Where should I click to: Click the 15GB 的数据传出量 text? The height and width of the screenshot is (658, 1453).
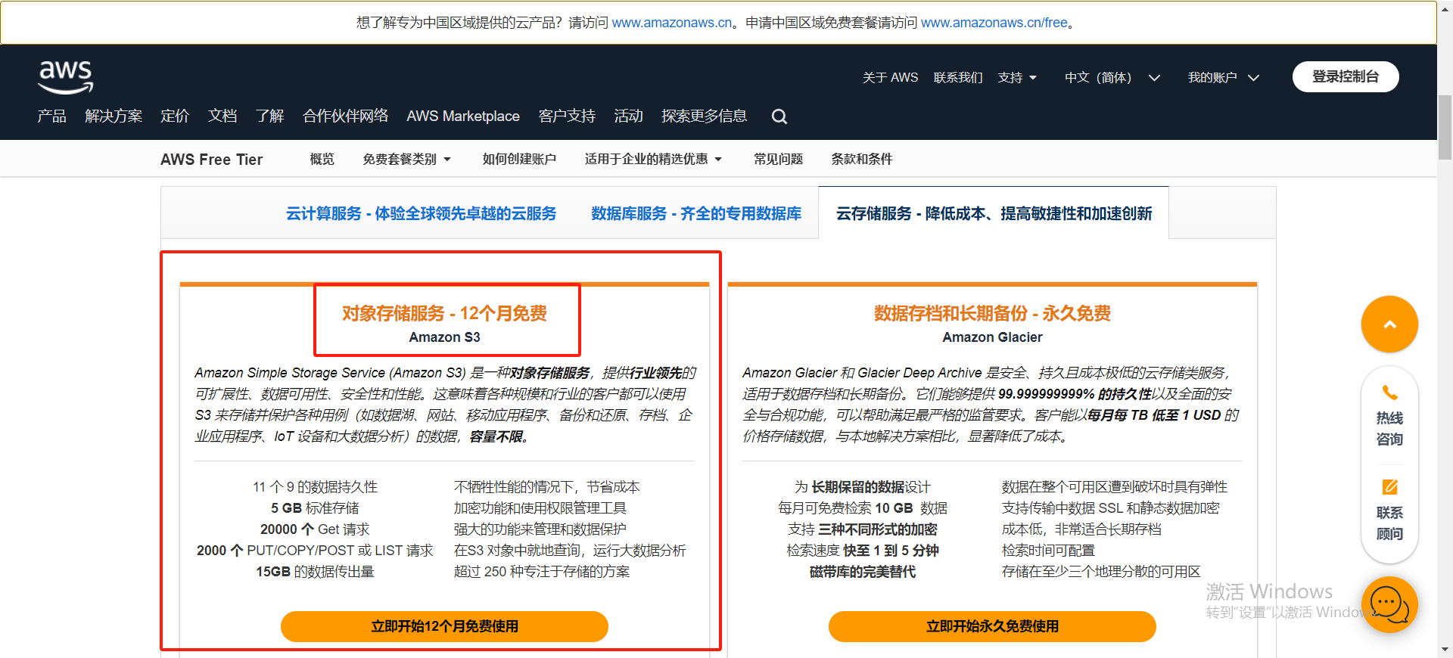point(315,572)
